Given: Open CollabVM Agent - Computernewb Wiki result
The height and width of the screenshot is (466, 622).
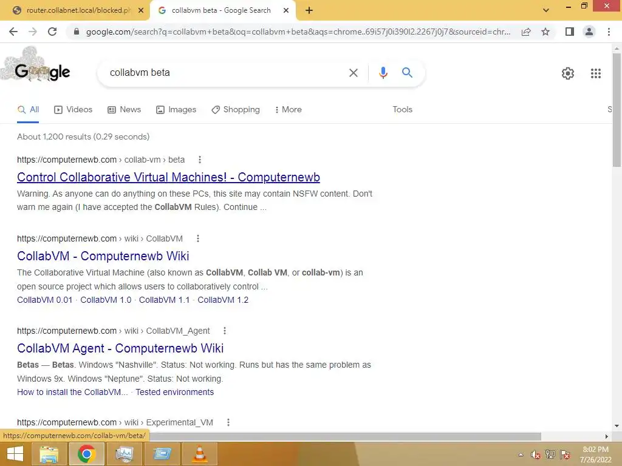Looking at the screenshot, I should click(x=120, y=348).
